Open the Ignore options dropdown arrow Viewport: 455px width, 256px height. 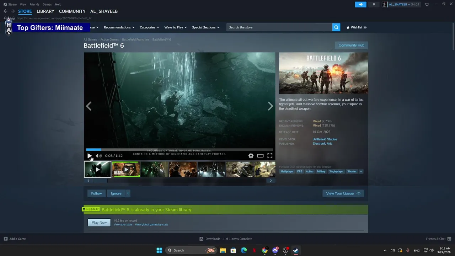[x=128, y=193]
